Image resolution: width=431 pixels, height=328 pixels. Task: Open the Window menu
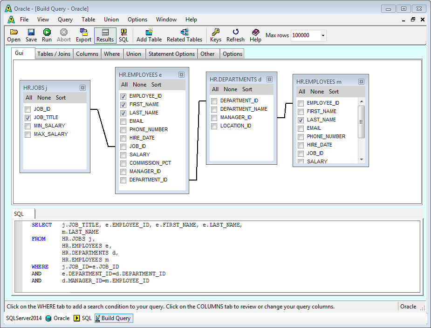click(166, 20)
